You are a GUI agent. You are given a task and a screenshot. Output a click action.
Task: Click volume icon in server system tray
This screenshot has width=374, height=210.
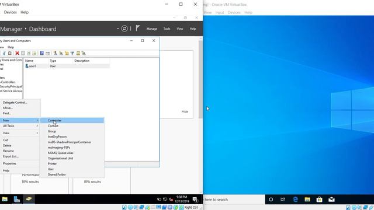tap(171, 199)
